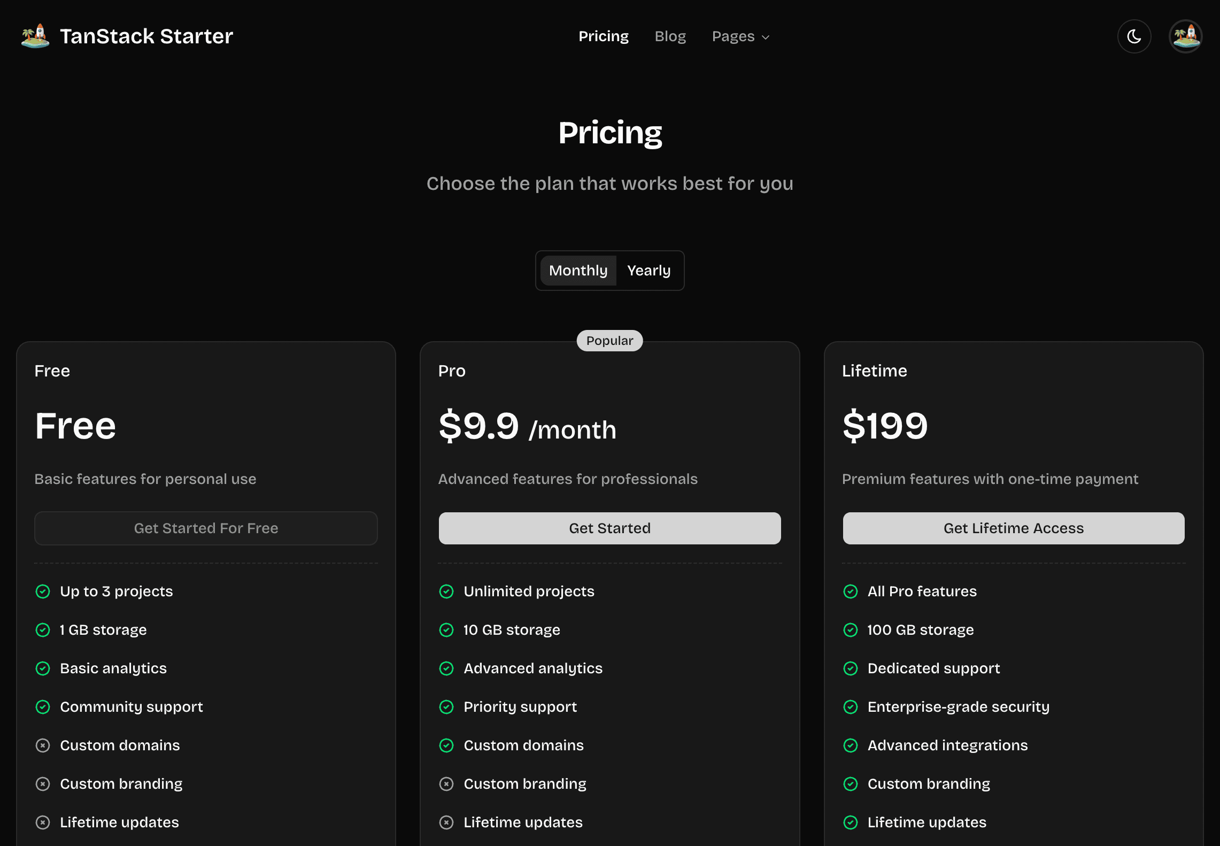Screen dimensions: 1220x846
Task: Click Get Lifetime Access button
Action: pos(1013,528)
